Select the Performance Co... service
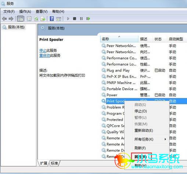The width and height of the screenshot is (187, 174). [144, 58]
